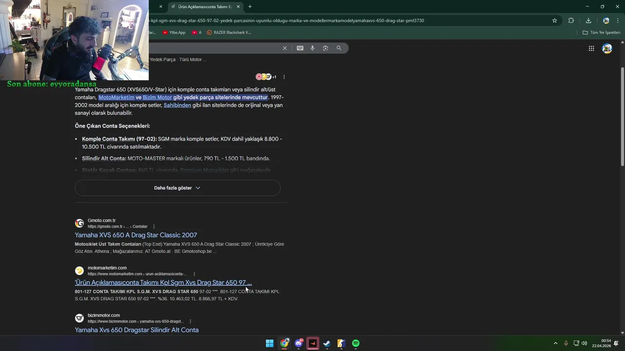Switch to Chrome in the taskbar
The image size is (625, 351).
pyautogui.click(x=284, y=343)
